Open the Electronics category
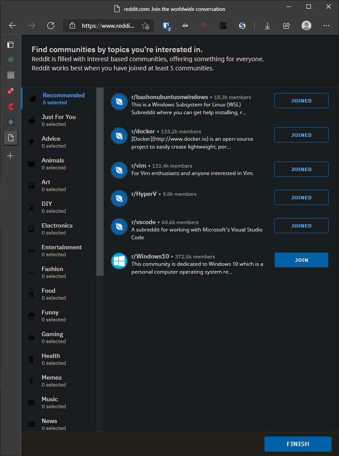The image size is (339, 456). click(x=59, y=229)
